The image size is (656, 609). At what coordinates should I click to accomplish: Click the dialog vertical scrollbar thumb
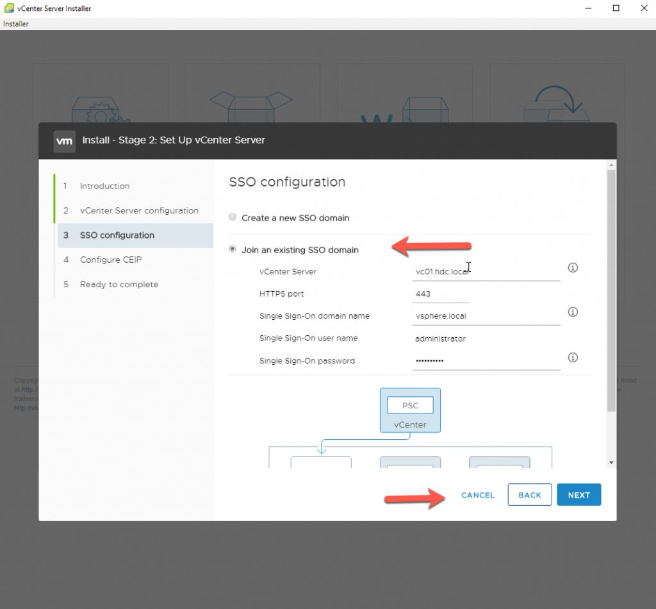click(x=611, y=290)
